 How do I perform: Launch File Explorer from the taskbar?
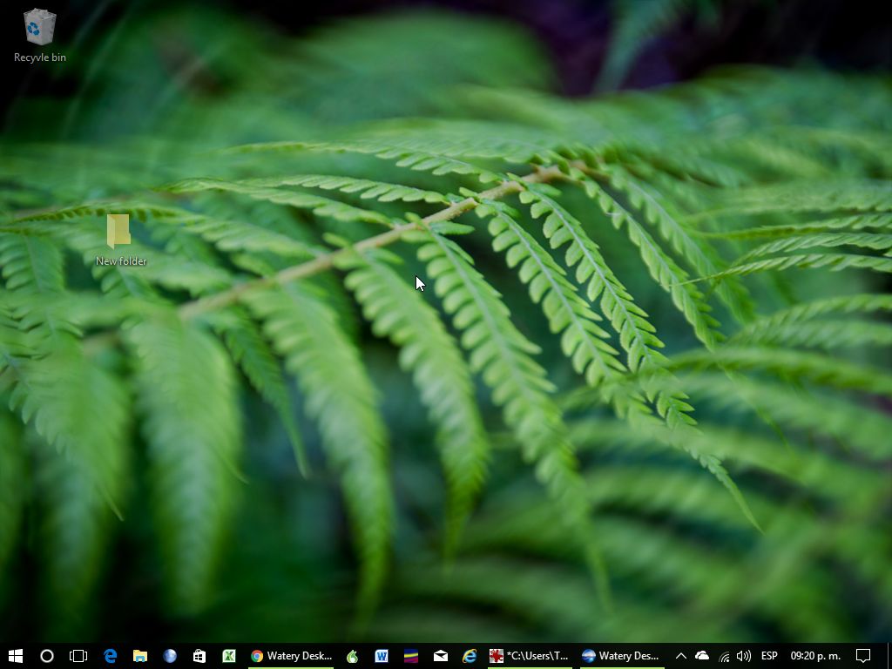(139, 656)
